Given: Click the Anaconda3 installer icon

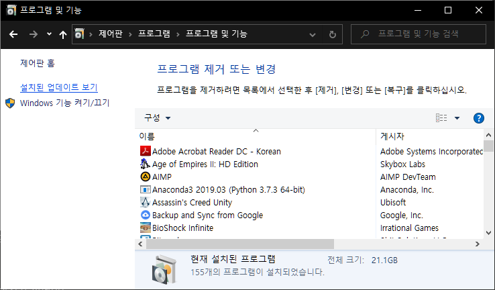Looking at the screenshot, I should (x=146, y=189).
